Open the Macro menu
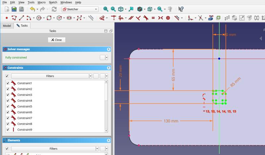This screenshot has width=265, height=155. [x=41, y=2]
